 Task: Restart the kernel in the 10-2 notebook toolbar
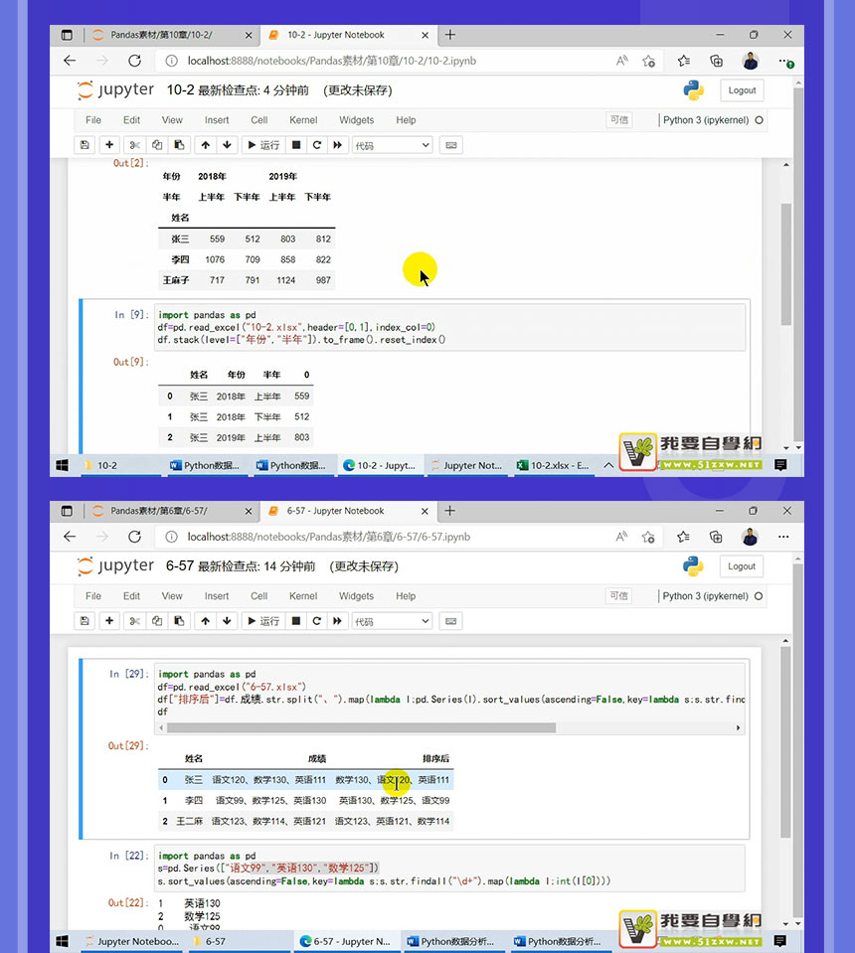pyautogui.click(x=317, y=145)
